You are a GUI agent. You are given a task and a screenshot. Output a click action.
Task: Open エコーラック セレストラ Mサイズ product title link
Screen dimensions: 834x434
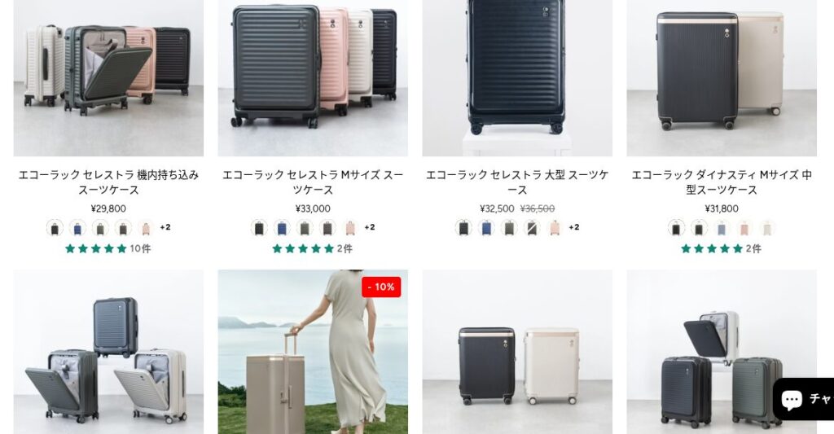(313, 182)
